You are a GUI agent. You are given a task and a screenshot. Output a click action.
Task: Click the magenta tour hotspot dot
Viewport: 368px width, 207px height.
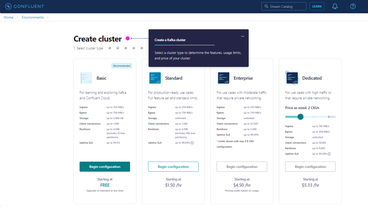128,38
